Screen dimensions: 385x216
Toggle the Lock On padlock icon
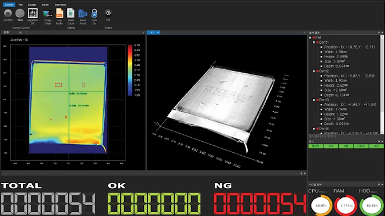tap(94, 13)
